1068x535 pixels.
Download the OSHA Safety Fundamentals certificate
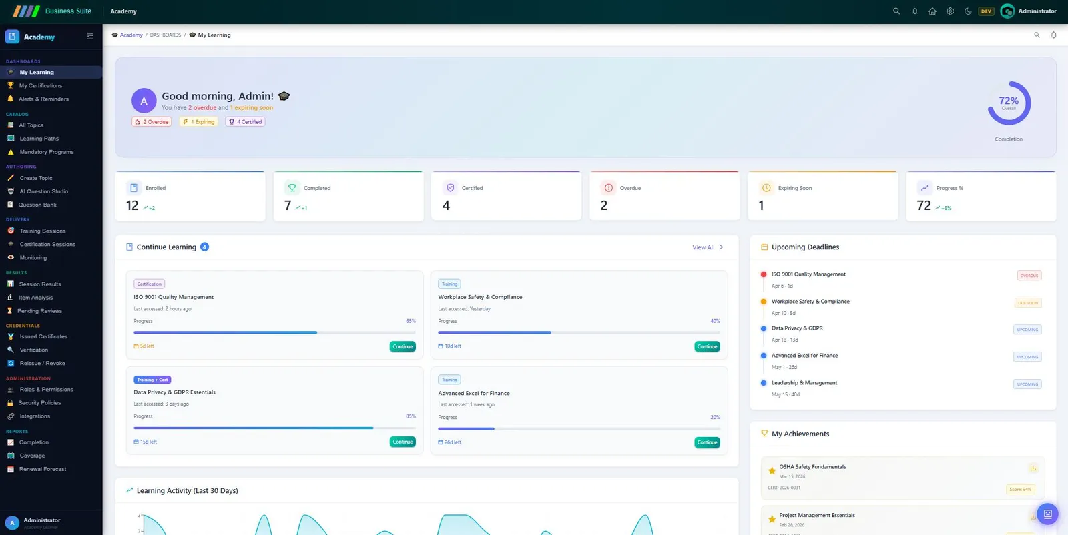1033,468
